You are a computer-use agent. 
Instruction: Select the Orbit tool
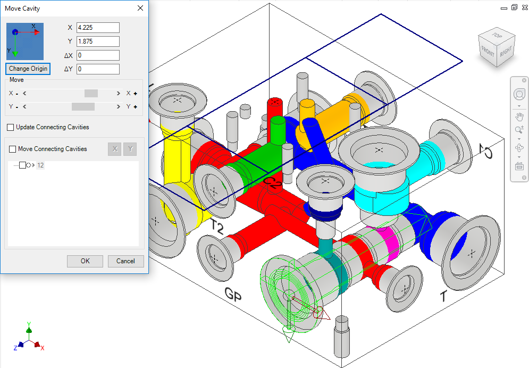[x=519, y=148]
